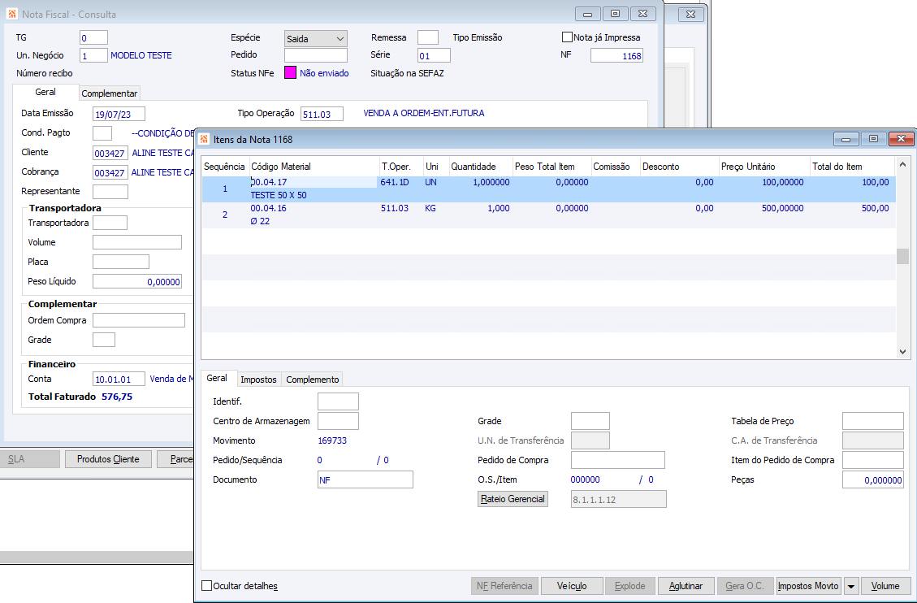The image size is (917, 603).
Task: Switch to the Complementar tab
Action: (110, 93)
